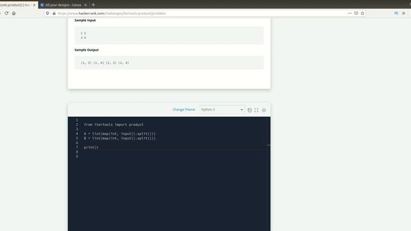
Task: Click the Change Theme link
Action: tap(184, 110)
